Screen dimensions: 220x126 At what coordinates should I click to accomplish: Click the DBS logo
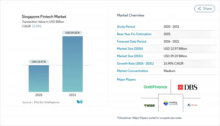coord(188,87)
